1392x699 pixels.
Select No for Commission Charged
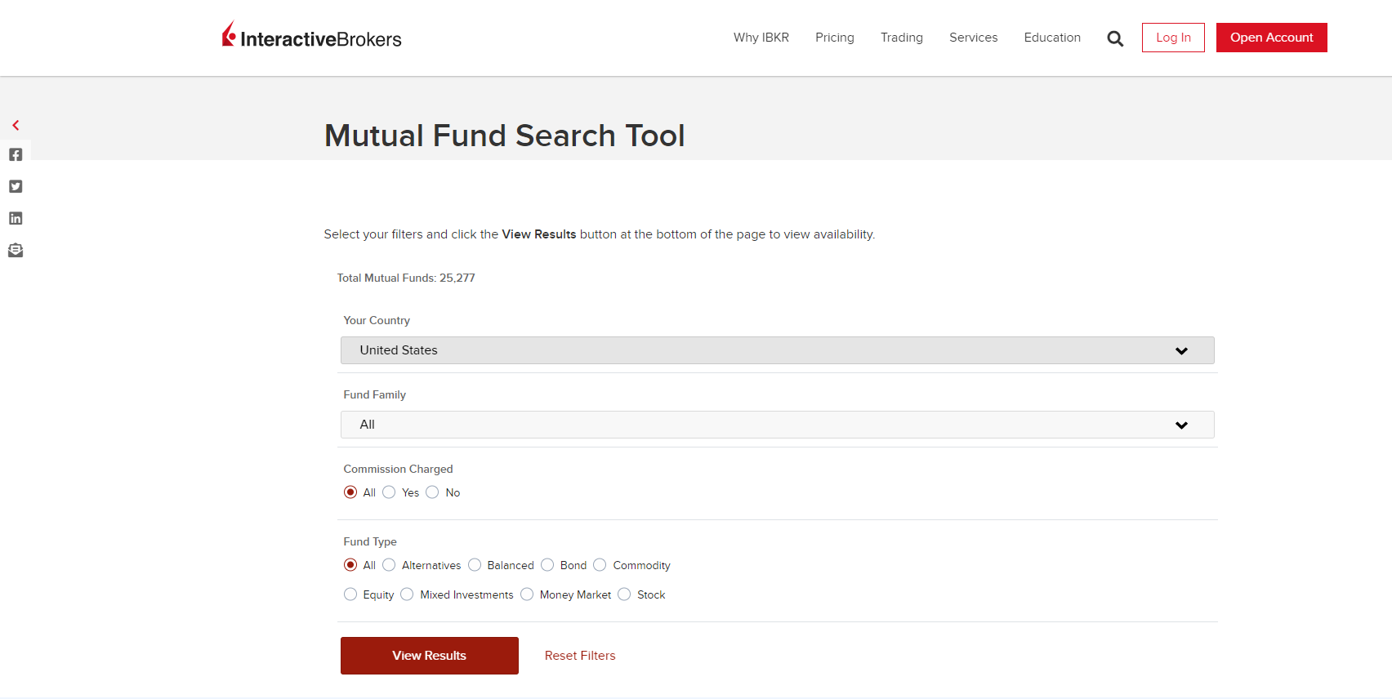click(433, 492)
